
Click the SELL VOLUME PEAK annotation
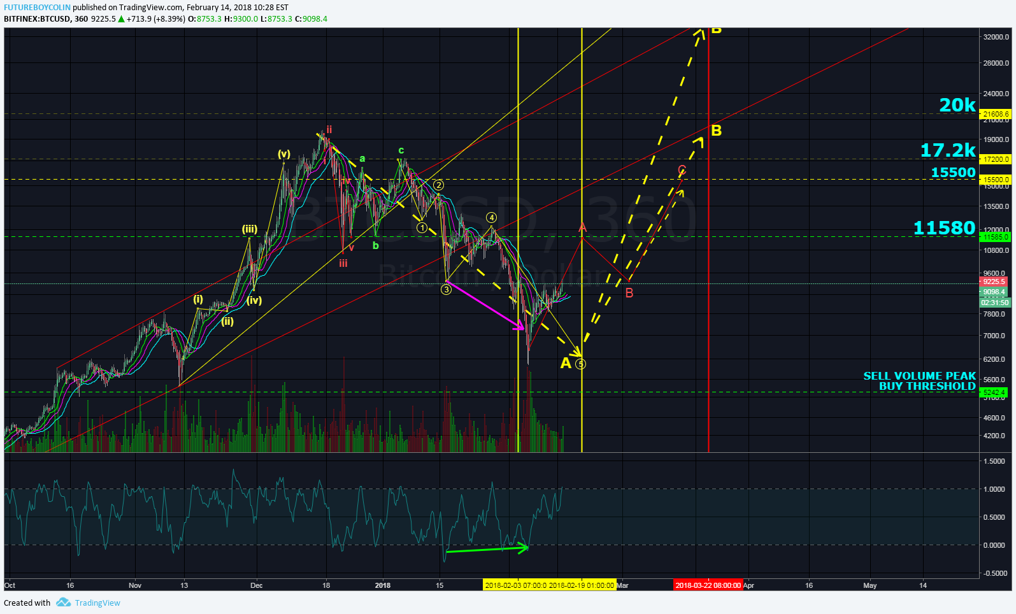tap(919, 376)
